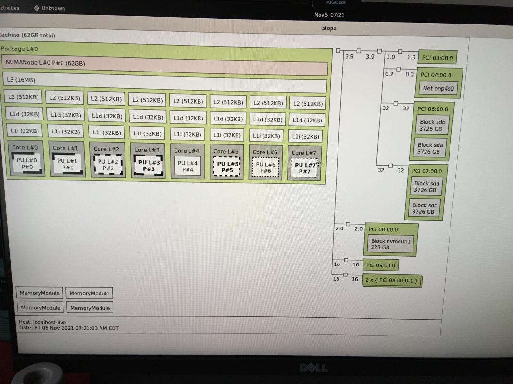Click processing unit PU L#3 P#3
The height and width of the screenshot is (384, 513).
(149, 166)
